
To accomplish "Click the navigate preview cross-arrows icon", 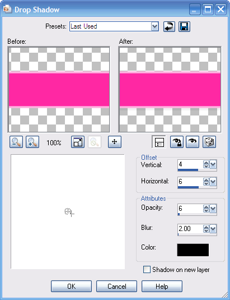I will [115, 142].
